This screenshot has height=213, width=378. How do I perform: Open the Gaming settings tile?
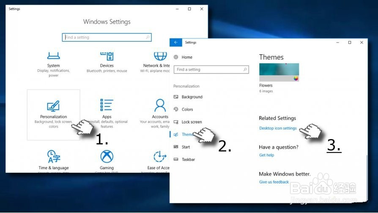click(x=107, y=161)
